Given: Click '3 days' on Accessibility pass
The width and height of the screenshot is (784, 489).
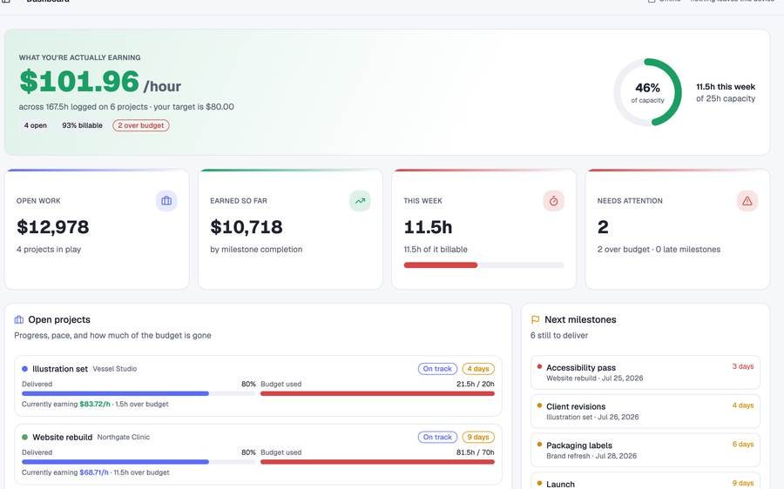Looking at the screenshot, I should [743, 366].
